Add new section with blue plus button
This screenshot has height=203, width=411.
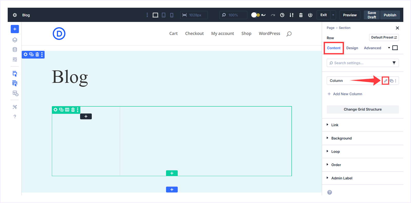click(172, 189)
